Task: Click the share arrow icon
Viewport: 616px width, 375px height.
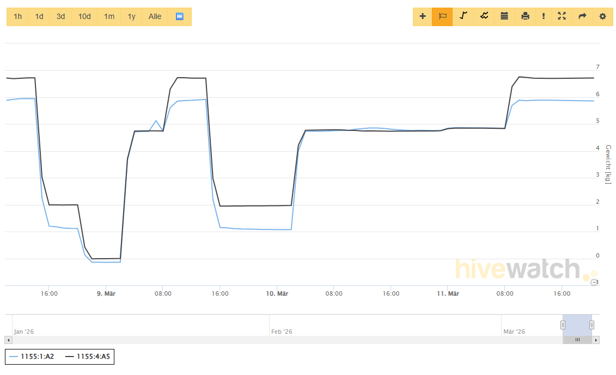Action: click(582, 16)
